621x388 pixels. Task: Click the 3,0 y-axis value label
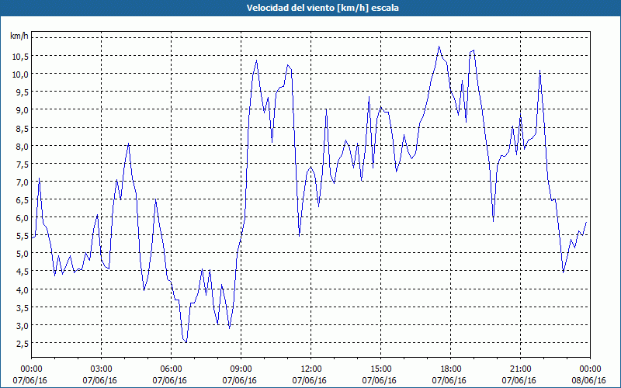point(22,325)
